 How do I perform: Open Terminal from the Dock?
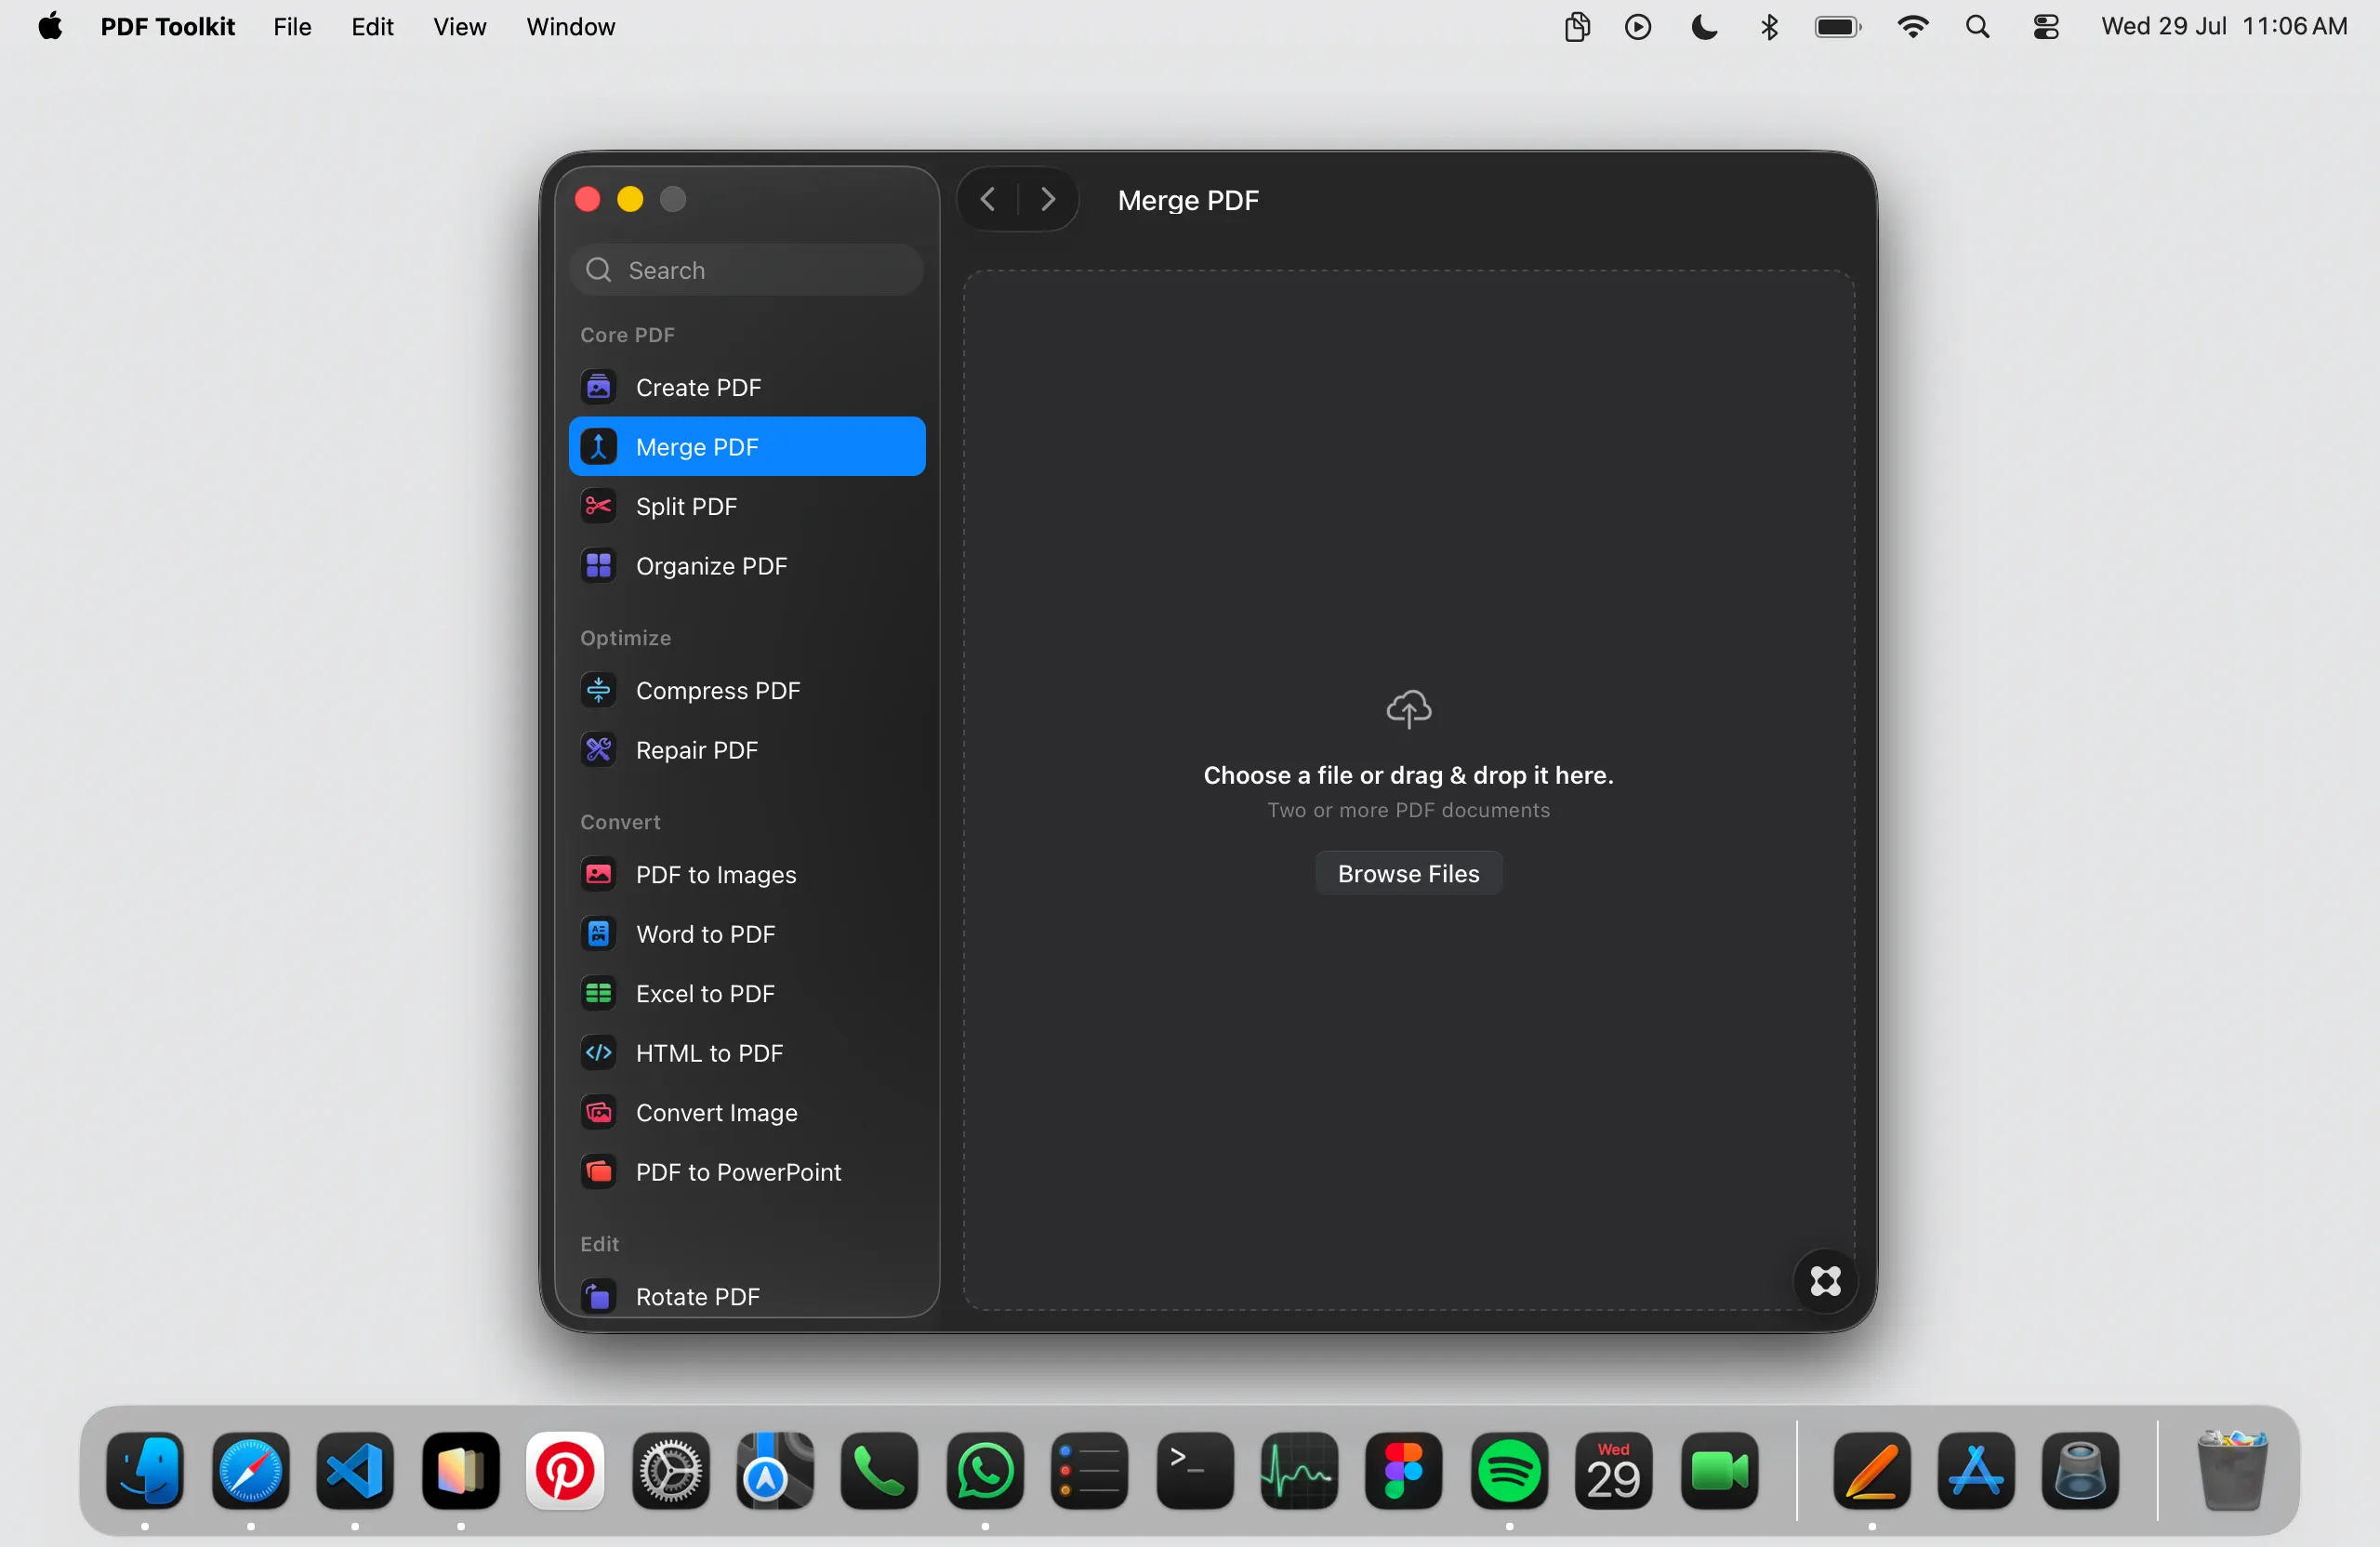tap(1195, 1471)
